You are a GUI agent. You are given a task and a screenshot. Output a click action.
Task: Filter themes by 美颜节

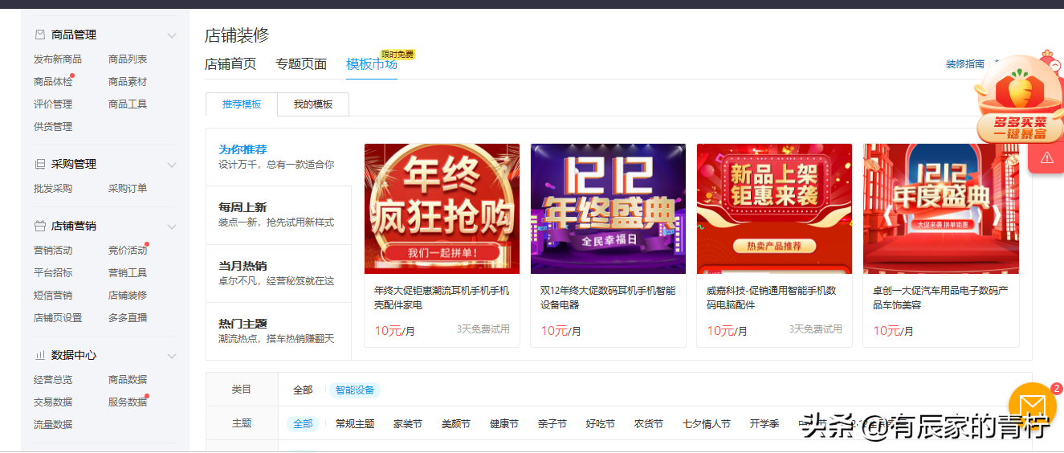coord(456,424)
